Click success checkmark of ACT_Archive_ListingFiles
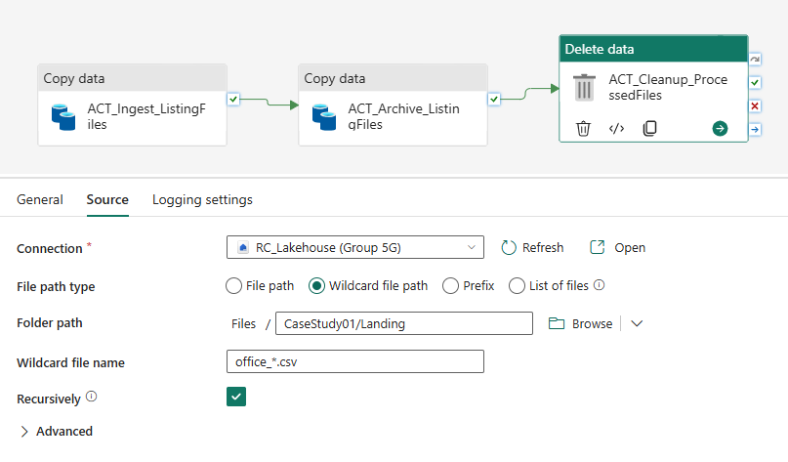 click(494, 99)
